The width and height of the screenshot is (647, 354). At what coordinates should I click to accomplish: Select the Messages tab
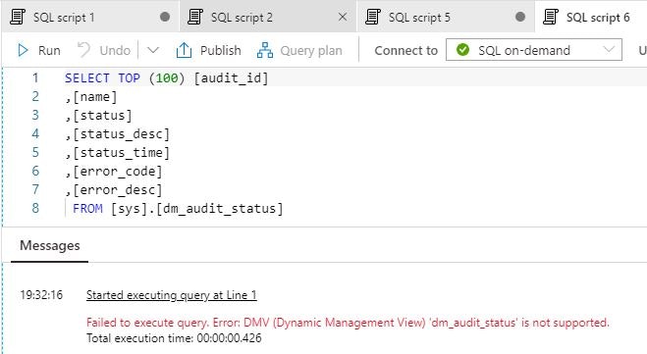tap(49, 245)
